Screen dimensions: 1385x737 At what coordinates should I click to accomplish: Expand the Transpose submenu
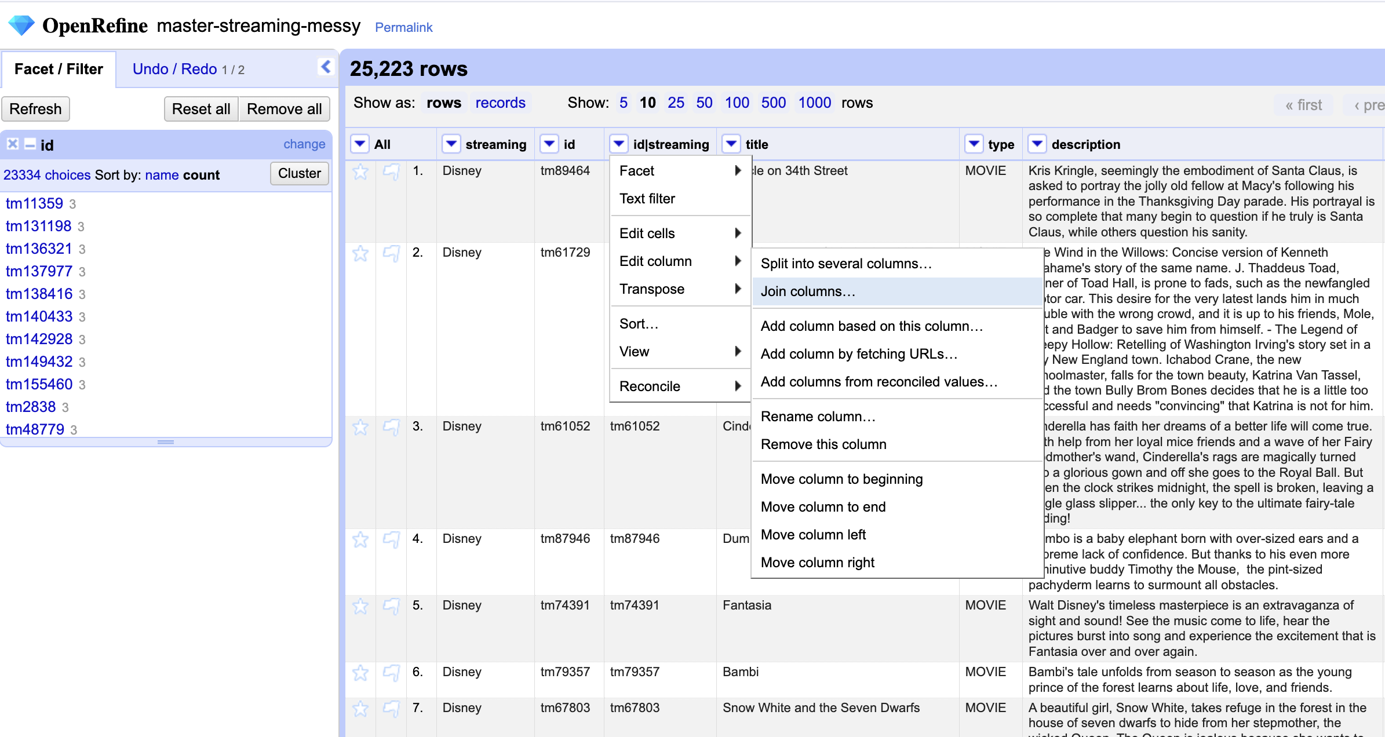point(680,289)
